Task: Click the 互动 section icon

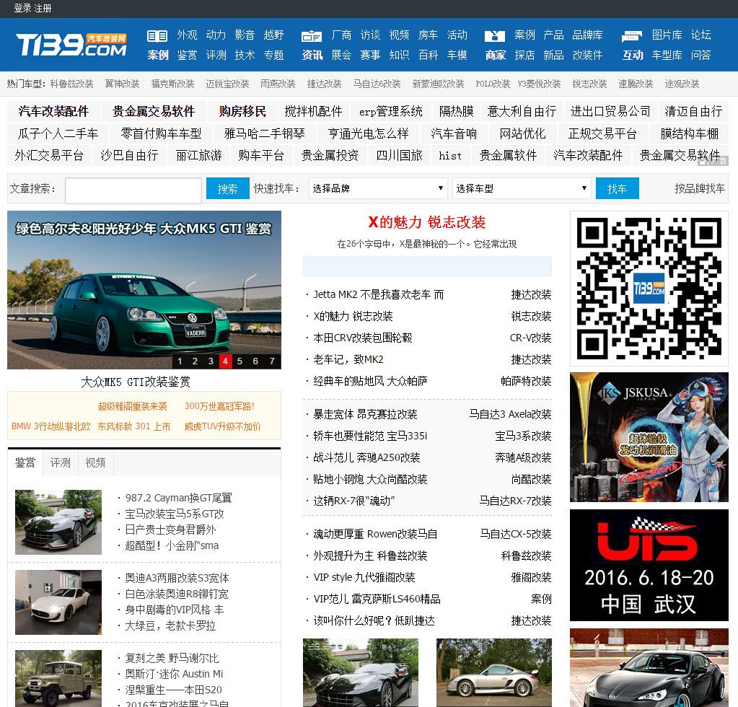Action: 632,36
